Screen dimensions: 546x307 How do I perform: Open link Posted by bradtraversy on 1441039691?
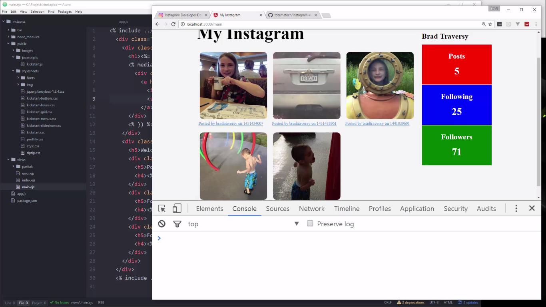377,124
